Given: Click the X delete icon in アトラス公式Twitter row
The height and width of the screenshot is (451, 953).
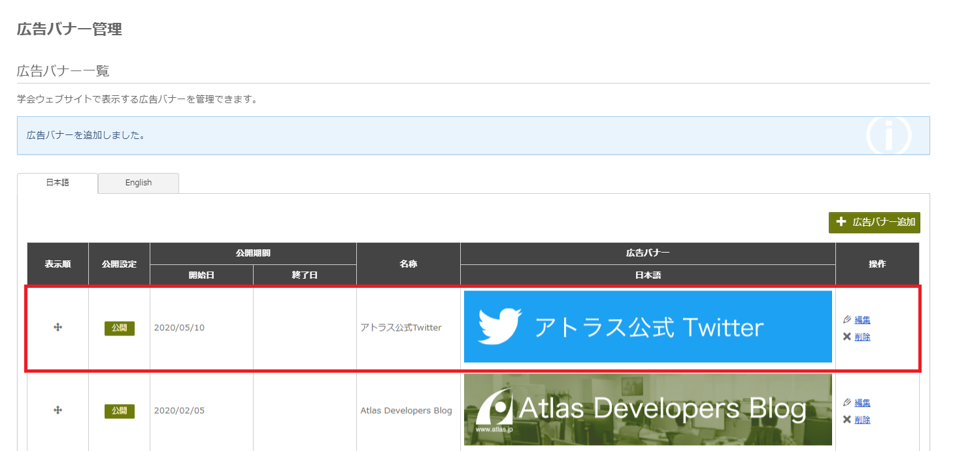Looking at the screenshot, I should (x=847, y=337).
